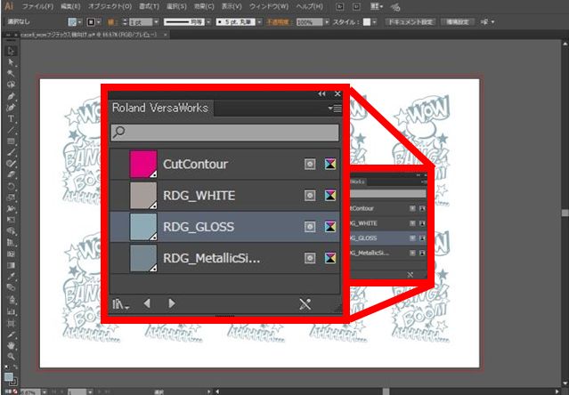Pick the Shape Builder tool
The height and width of the screenshot is (395, 569).
11,231
